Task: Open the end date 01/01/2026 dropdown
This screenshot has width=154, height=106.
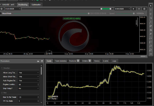Action: point(122,9)
